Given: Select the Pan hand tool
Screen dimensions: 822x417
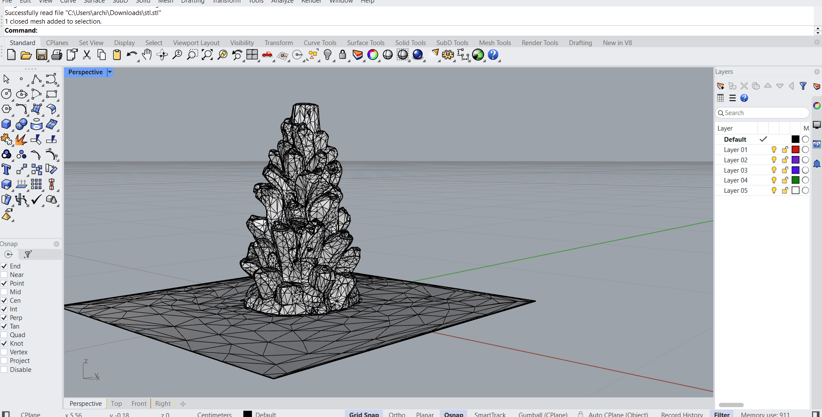Looking at the screenshot, I should (x=147, y=55).
